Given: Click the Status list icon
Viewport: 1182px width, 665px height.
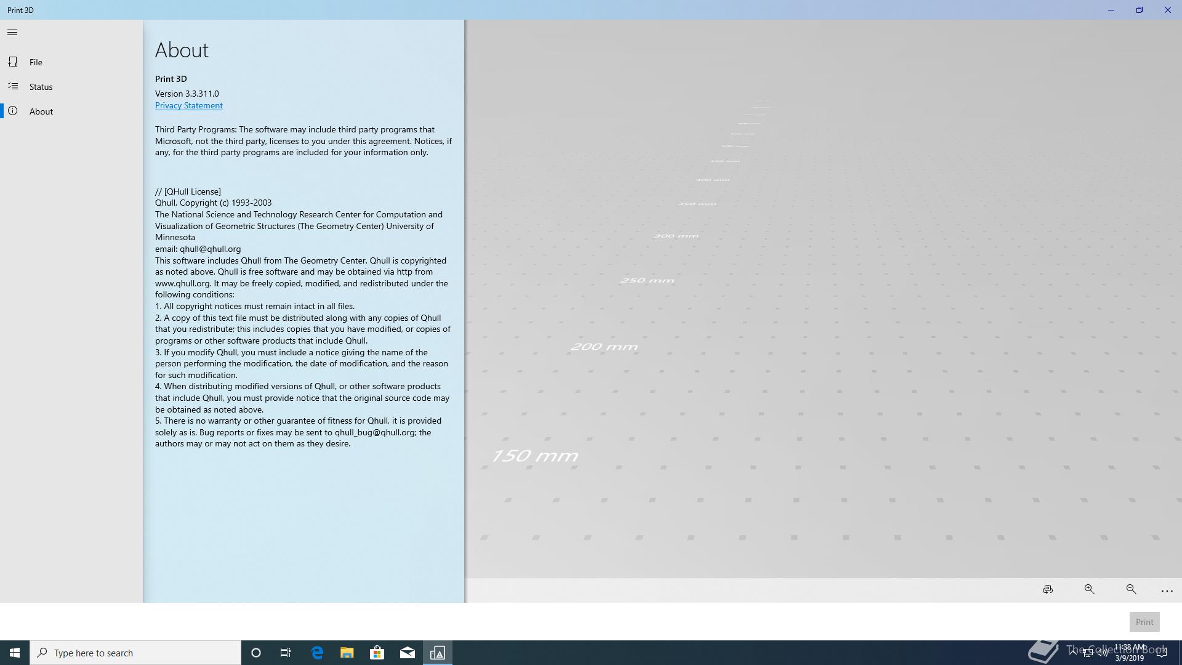Looking at the screenshot, I should 13,86.
